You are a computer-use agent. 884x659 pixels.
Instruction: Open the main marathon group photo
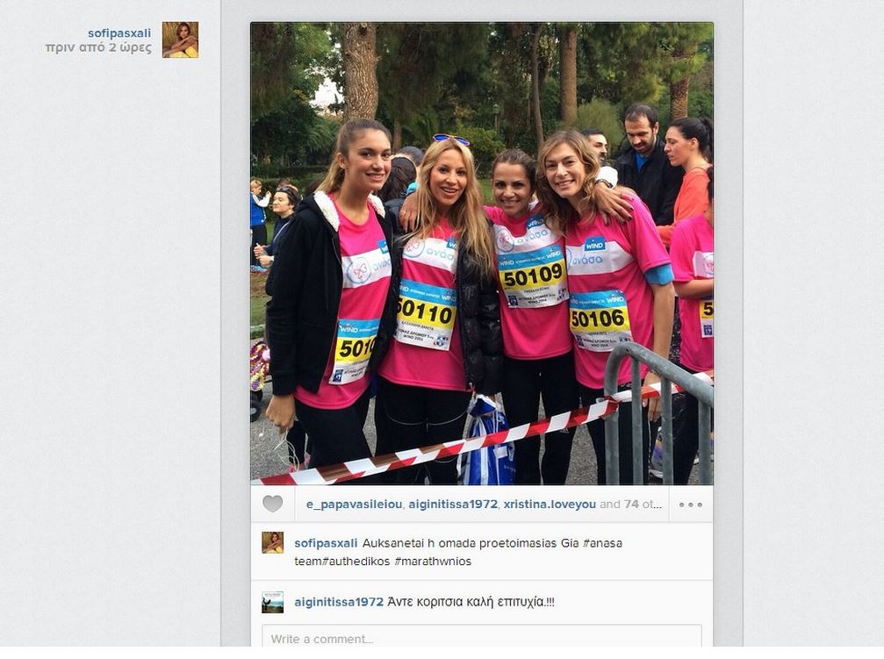[482, 253]
